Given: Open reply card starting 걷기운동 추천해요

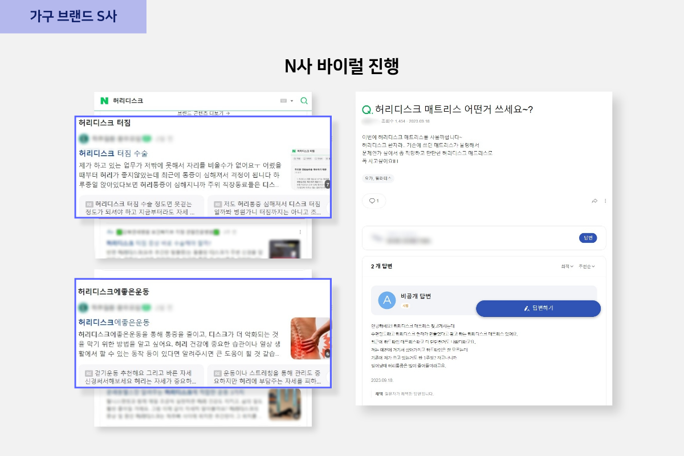Looking at the screenshot, I should [141, 376].
